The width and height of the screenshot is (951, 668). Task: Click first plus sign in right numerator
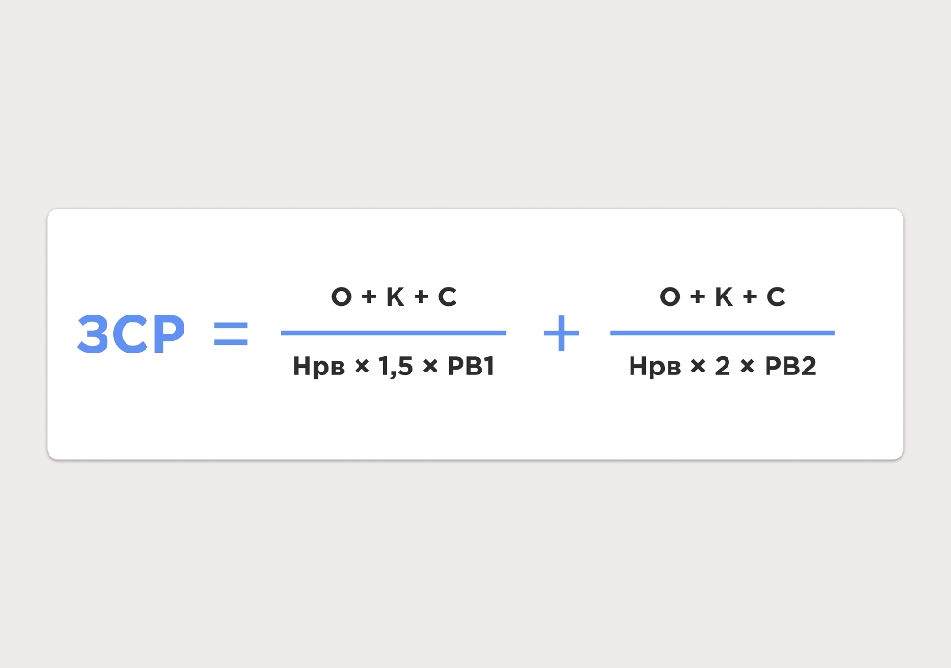(x=697, y=296)
